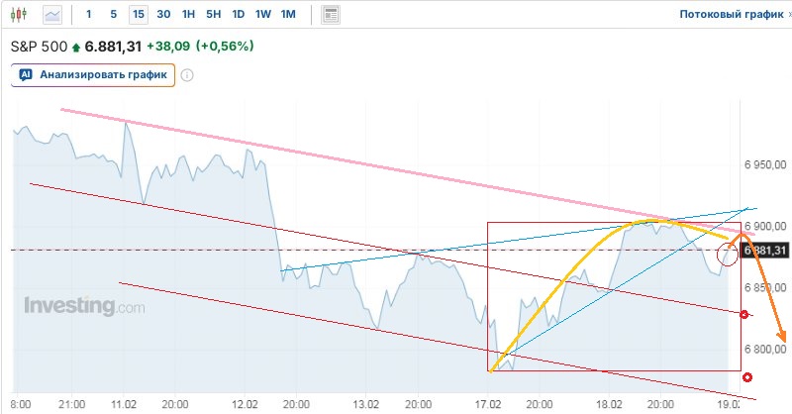This screenshot has width=792, height=414.
Task: Click the info icon beside Анализировать график
Action: [187, 74]
